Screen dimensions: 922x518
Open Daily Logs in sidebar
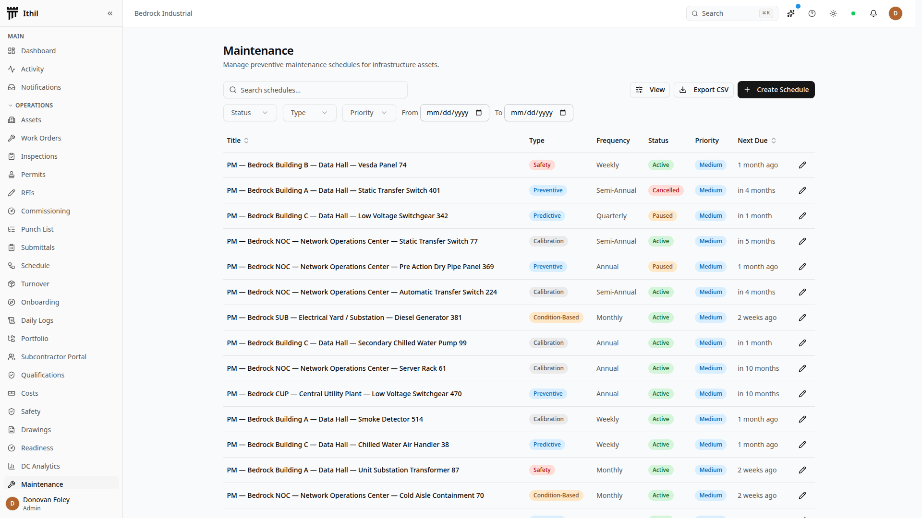tap(61, 320)
